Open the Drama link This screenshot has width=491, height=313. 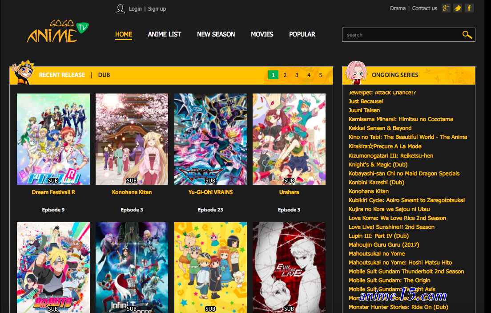[x=398, y=8]
